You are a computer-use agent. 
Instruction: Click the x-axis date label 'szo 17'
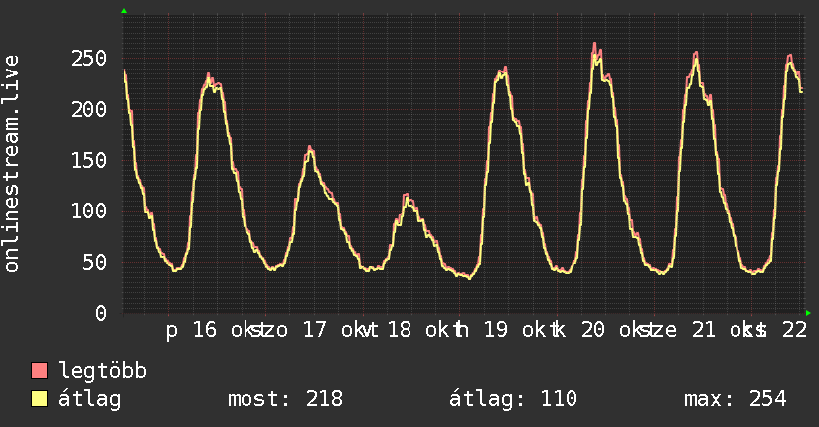pos(289,330)
